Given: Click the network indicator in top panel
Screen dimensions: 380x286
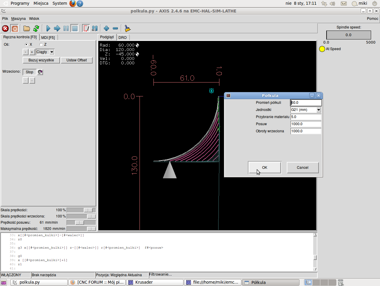Looking at the screenshot, I should (324, 4).
